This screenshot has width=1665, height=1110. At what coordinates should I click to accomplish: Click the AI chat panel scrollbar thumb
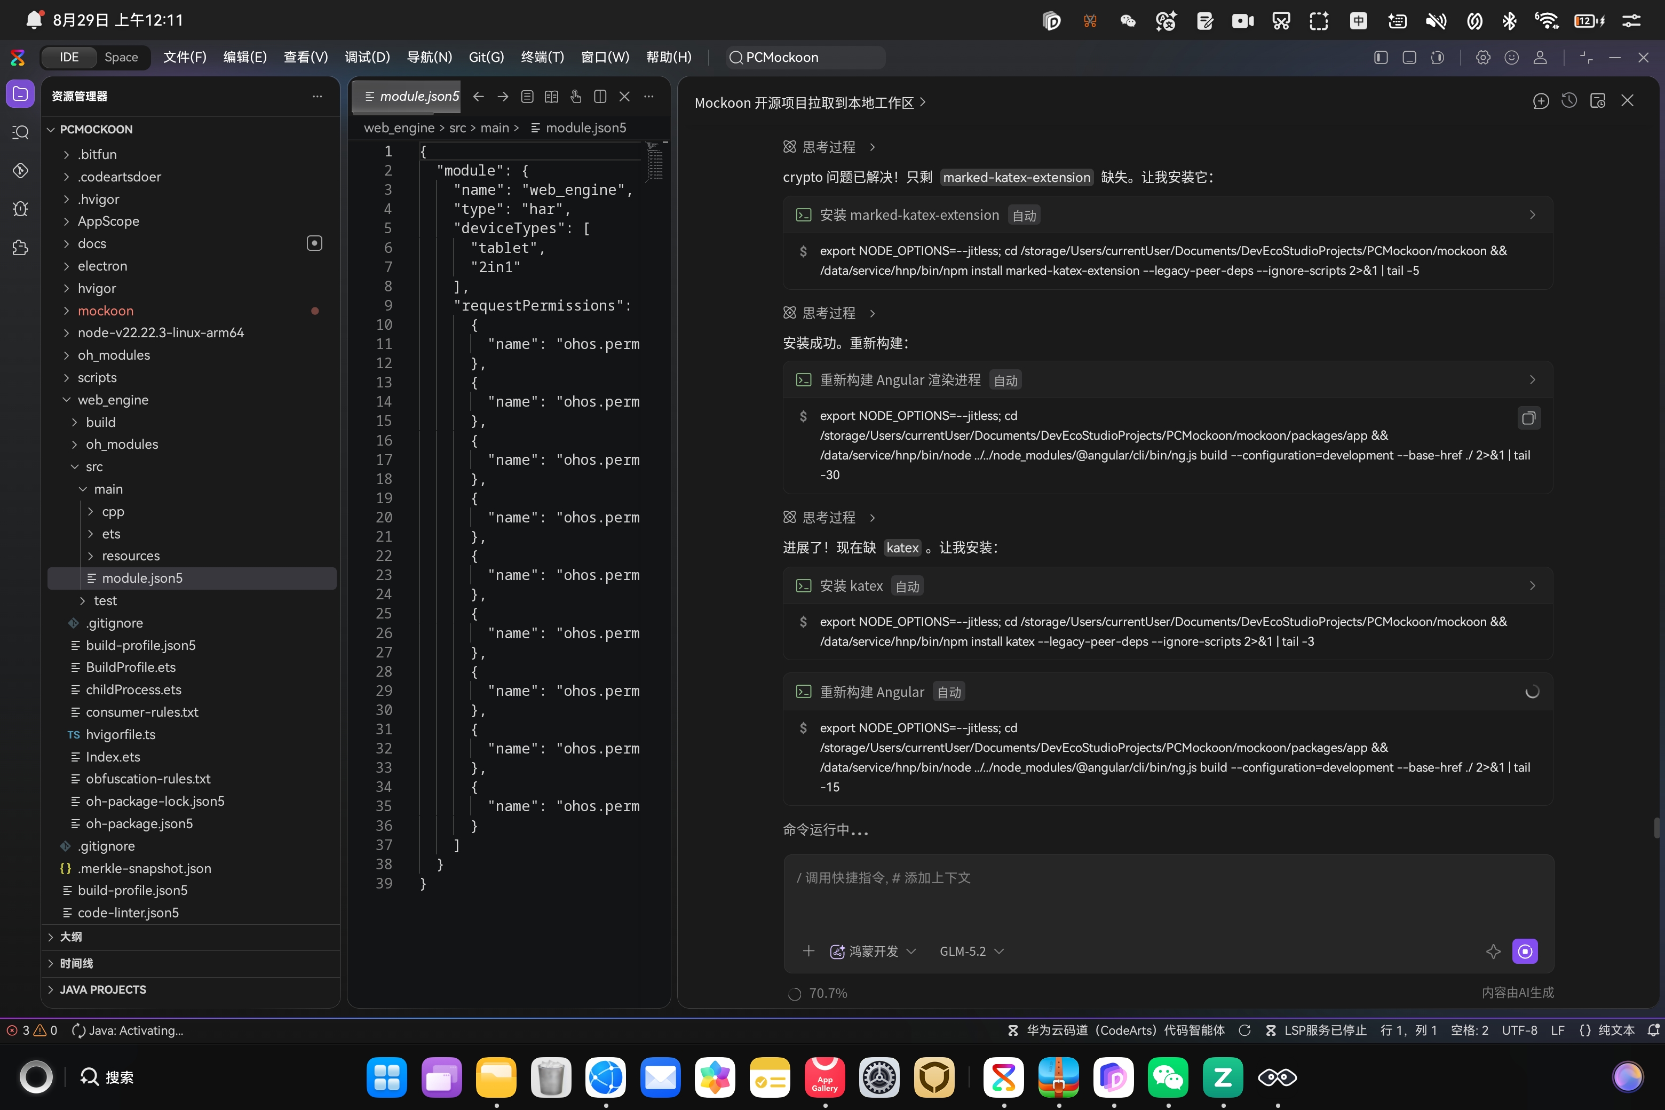1656,828
